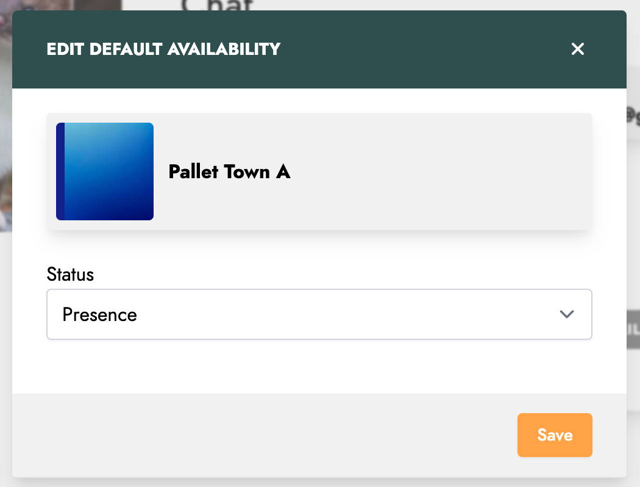This screenshot has width=640, height=487.
Task: Click the dark blue stripe on thumbnail edge
Action: point(60,171)
